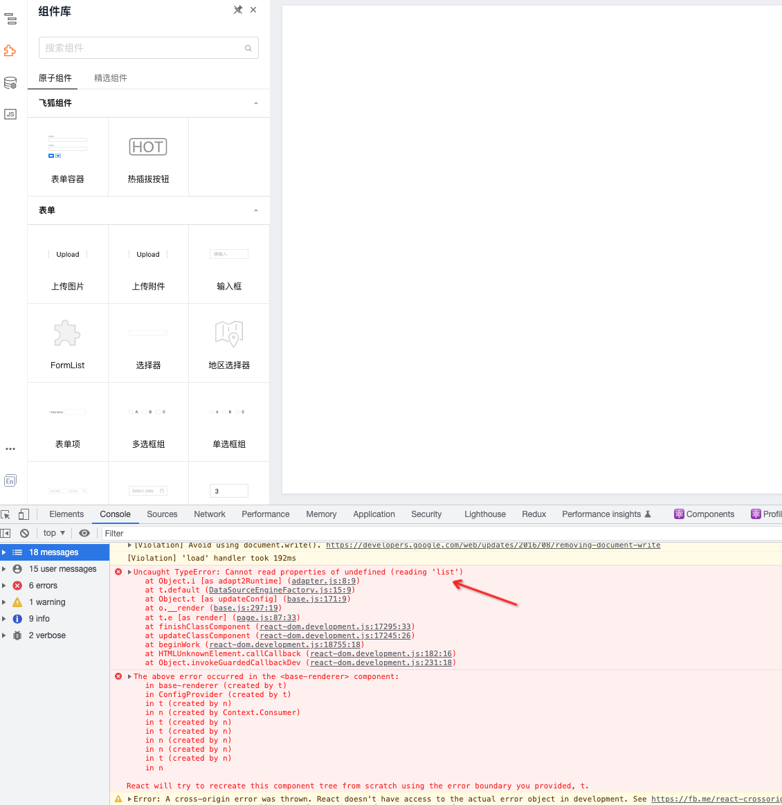Collapse the 飞狐组件 section
Screen dimensions: 782x805
256,103
